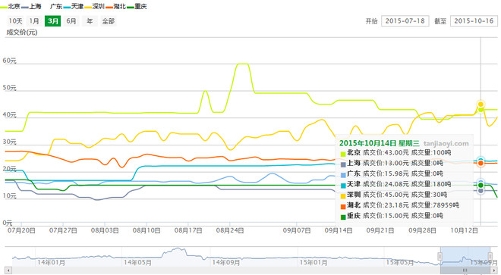Click the left scroll arrow of navigator
The image size is (501, 275).
coord(8,270)
